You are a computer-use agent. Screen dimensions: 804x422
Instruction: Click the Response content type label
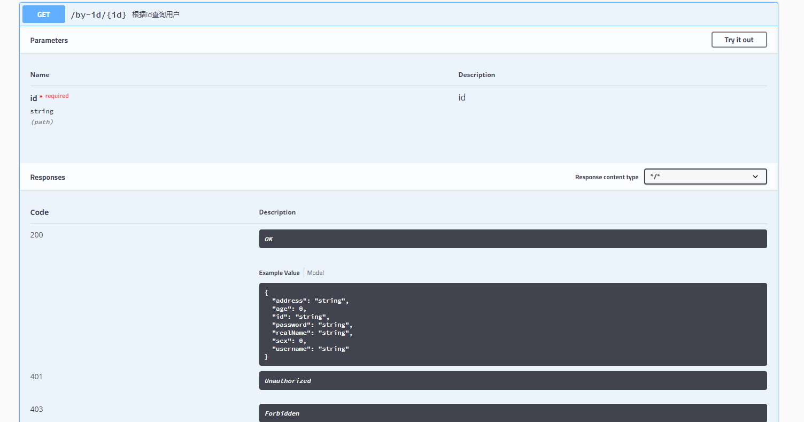coord(607,177)
